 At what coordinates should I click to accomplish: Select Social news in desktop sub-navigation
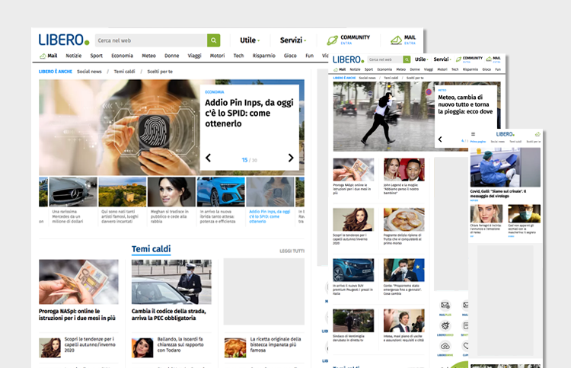tap(89, 72)
